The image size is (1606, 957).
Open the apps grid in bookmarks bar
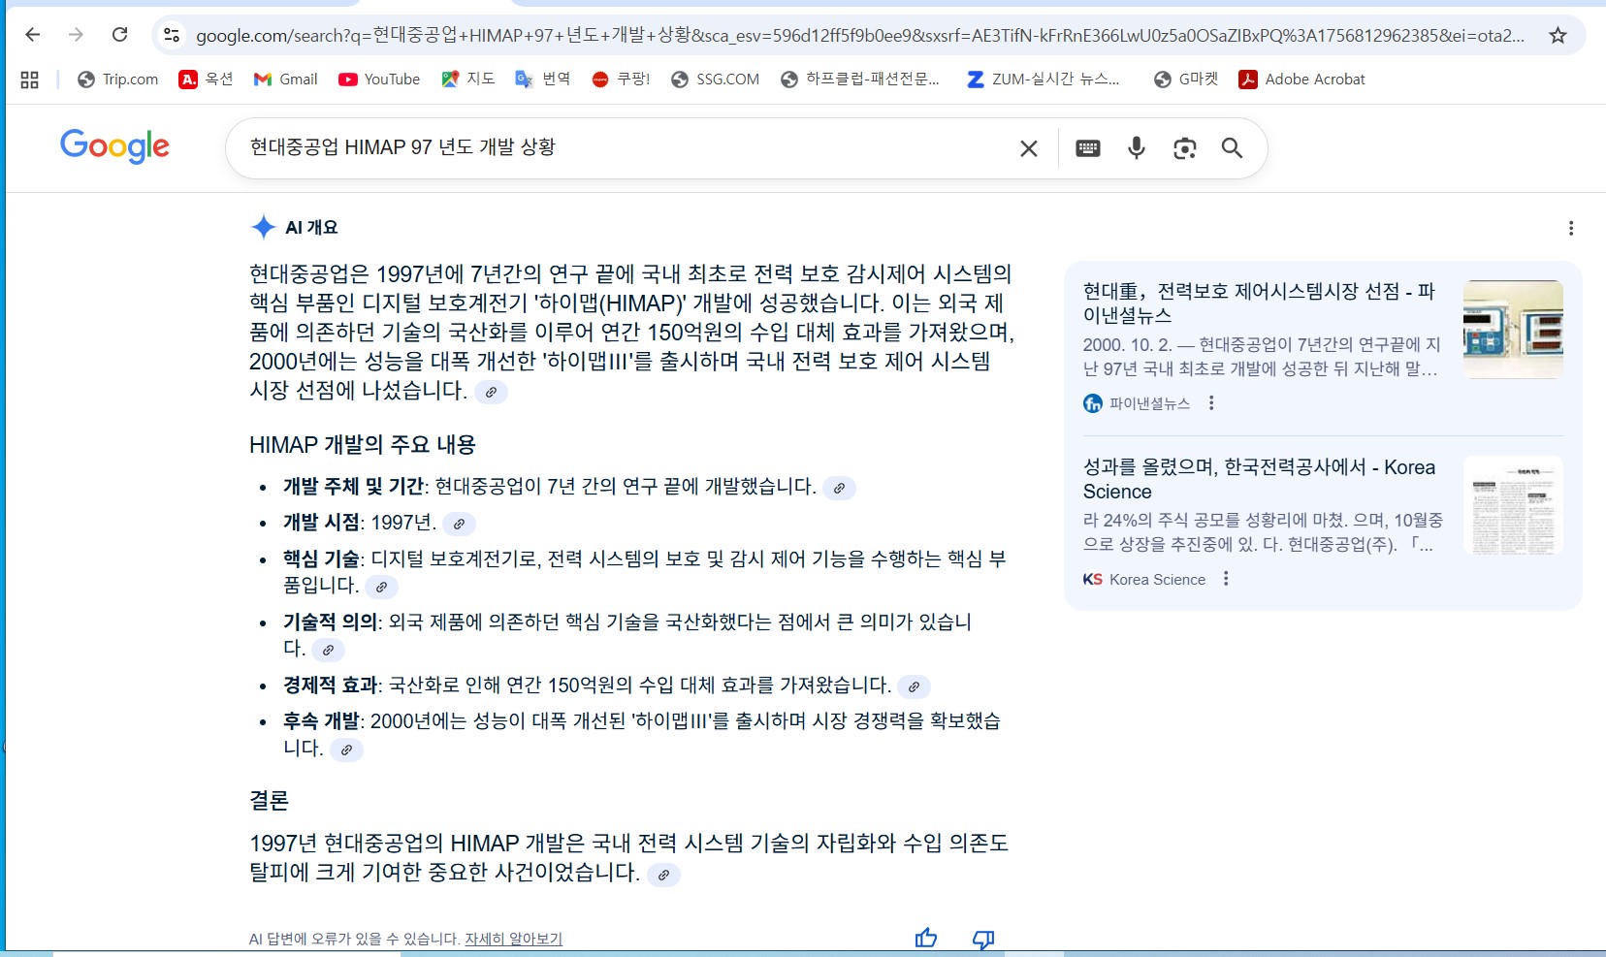30,80
